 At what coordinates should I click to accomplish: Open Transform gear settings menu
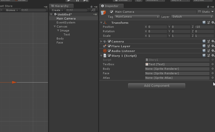click(213, 22)
